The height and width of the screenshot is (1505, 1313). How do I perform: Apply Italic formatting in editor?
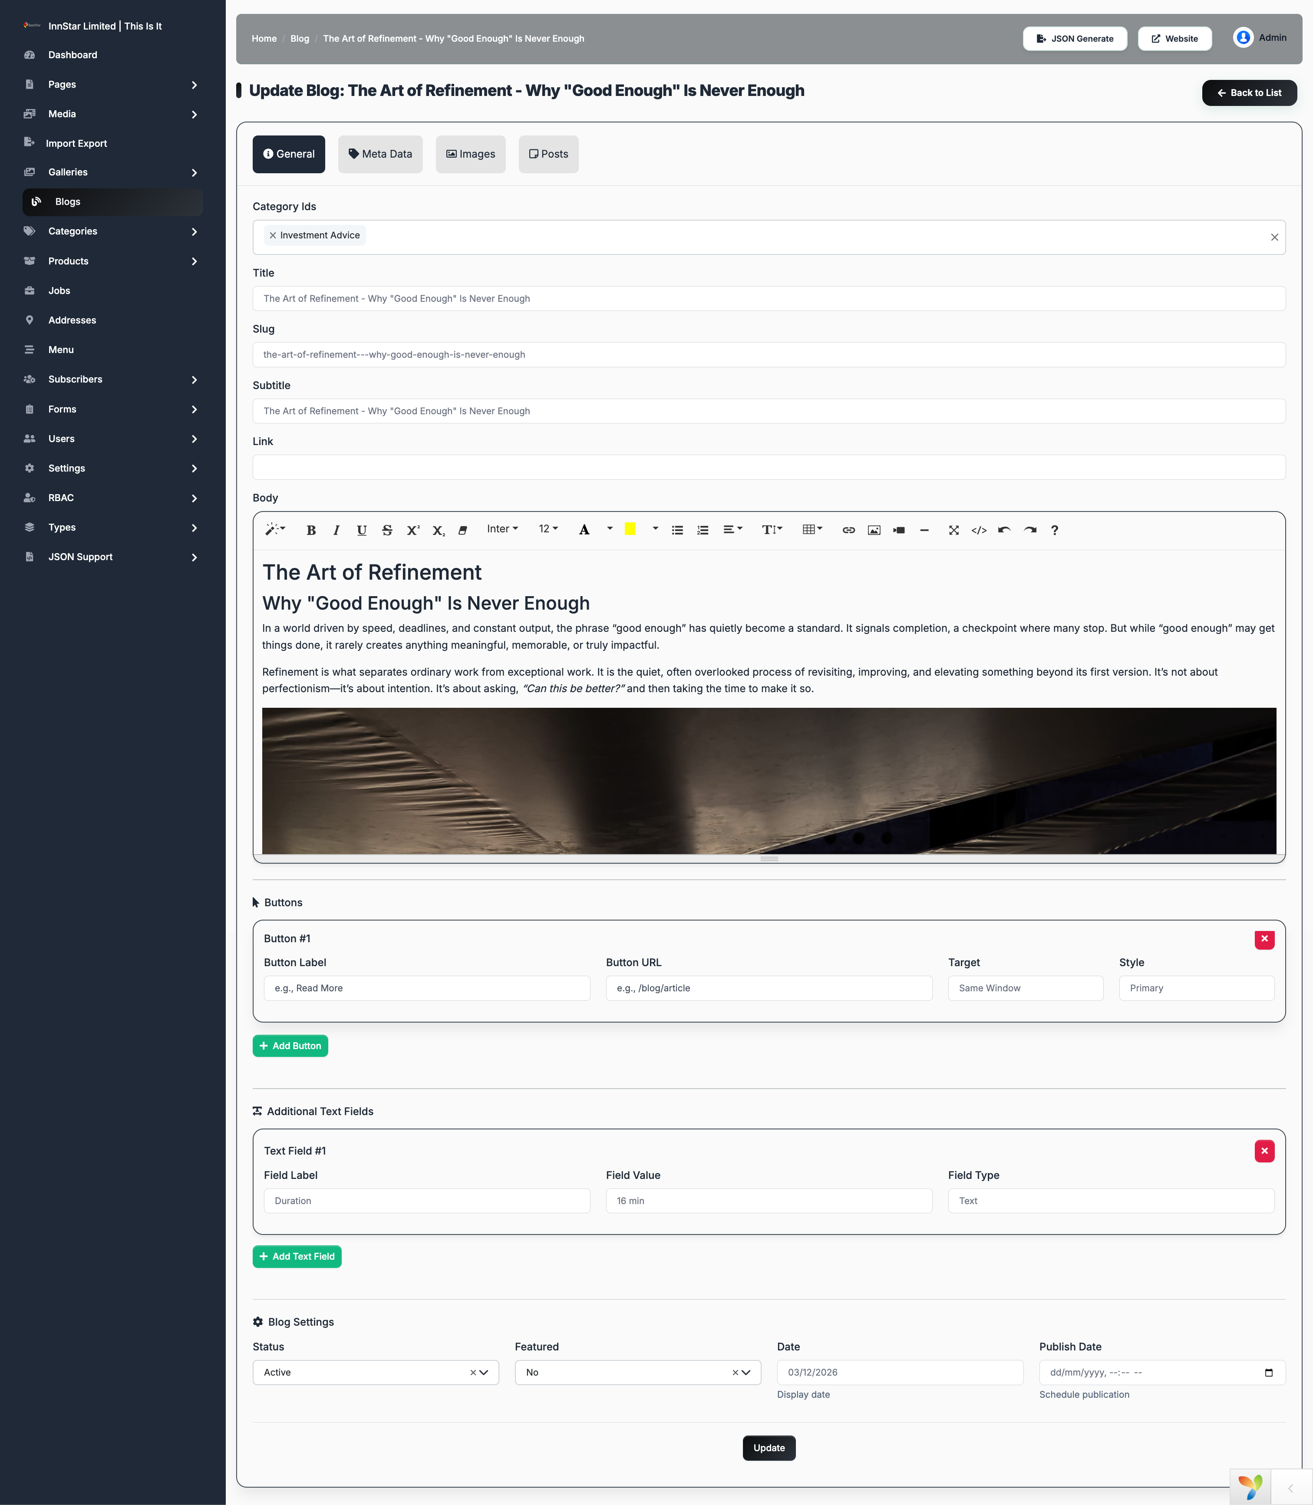click(x=336, y=530)
